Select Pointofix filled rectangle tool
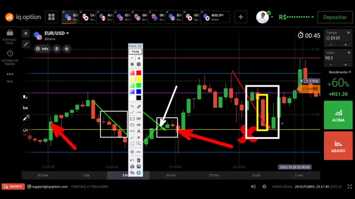Viewport: 355px width, 199px height. pos(139,119)
